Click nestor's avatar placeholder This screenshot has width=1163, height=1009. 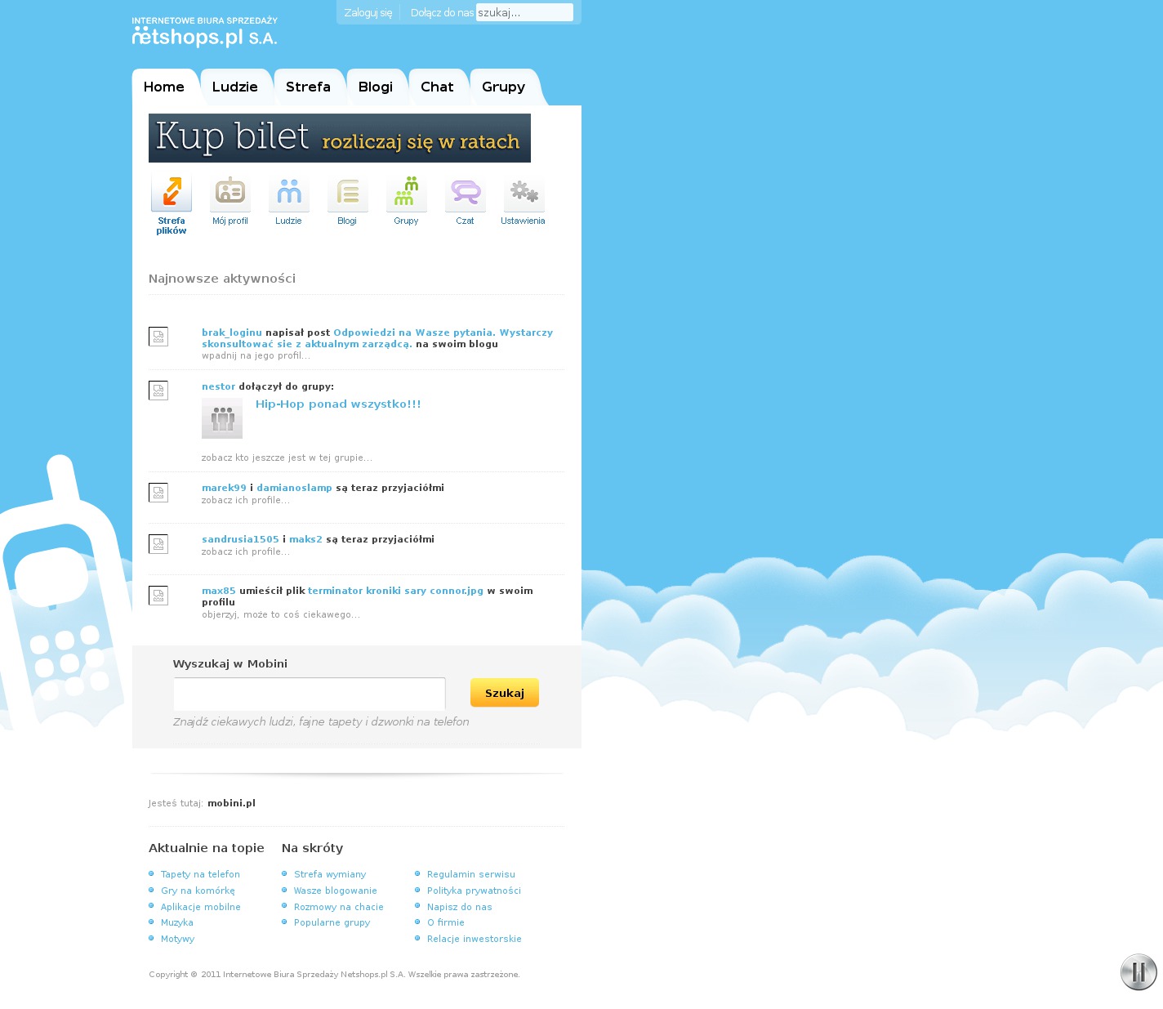[x=158, y=391]
